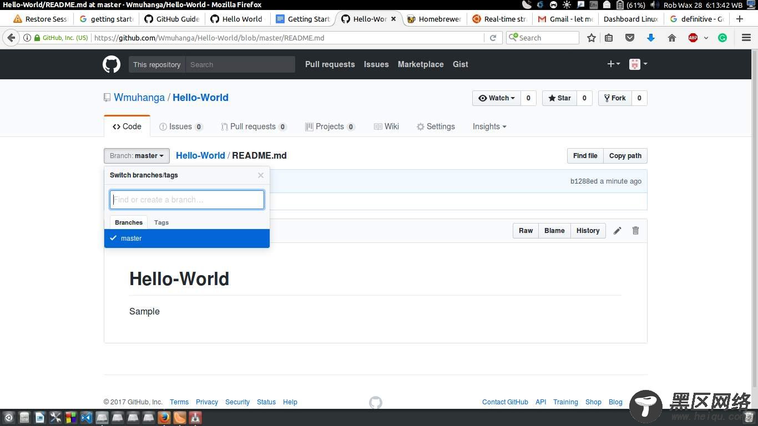Viewport: 758px width, 426px height.
Task: Open Visual Studio Code from taskbar
Action: coord(86,417)
